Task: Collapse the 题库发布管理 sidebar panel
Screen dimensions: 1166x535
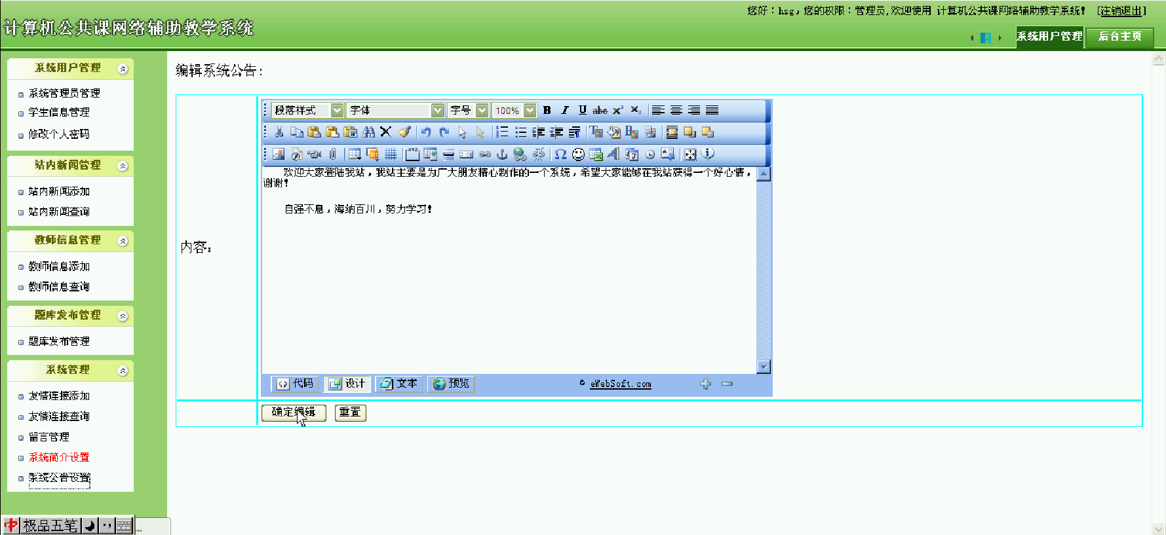Action: coord(123,316)
